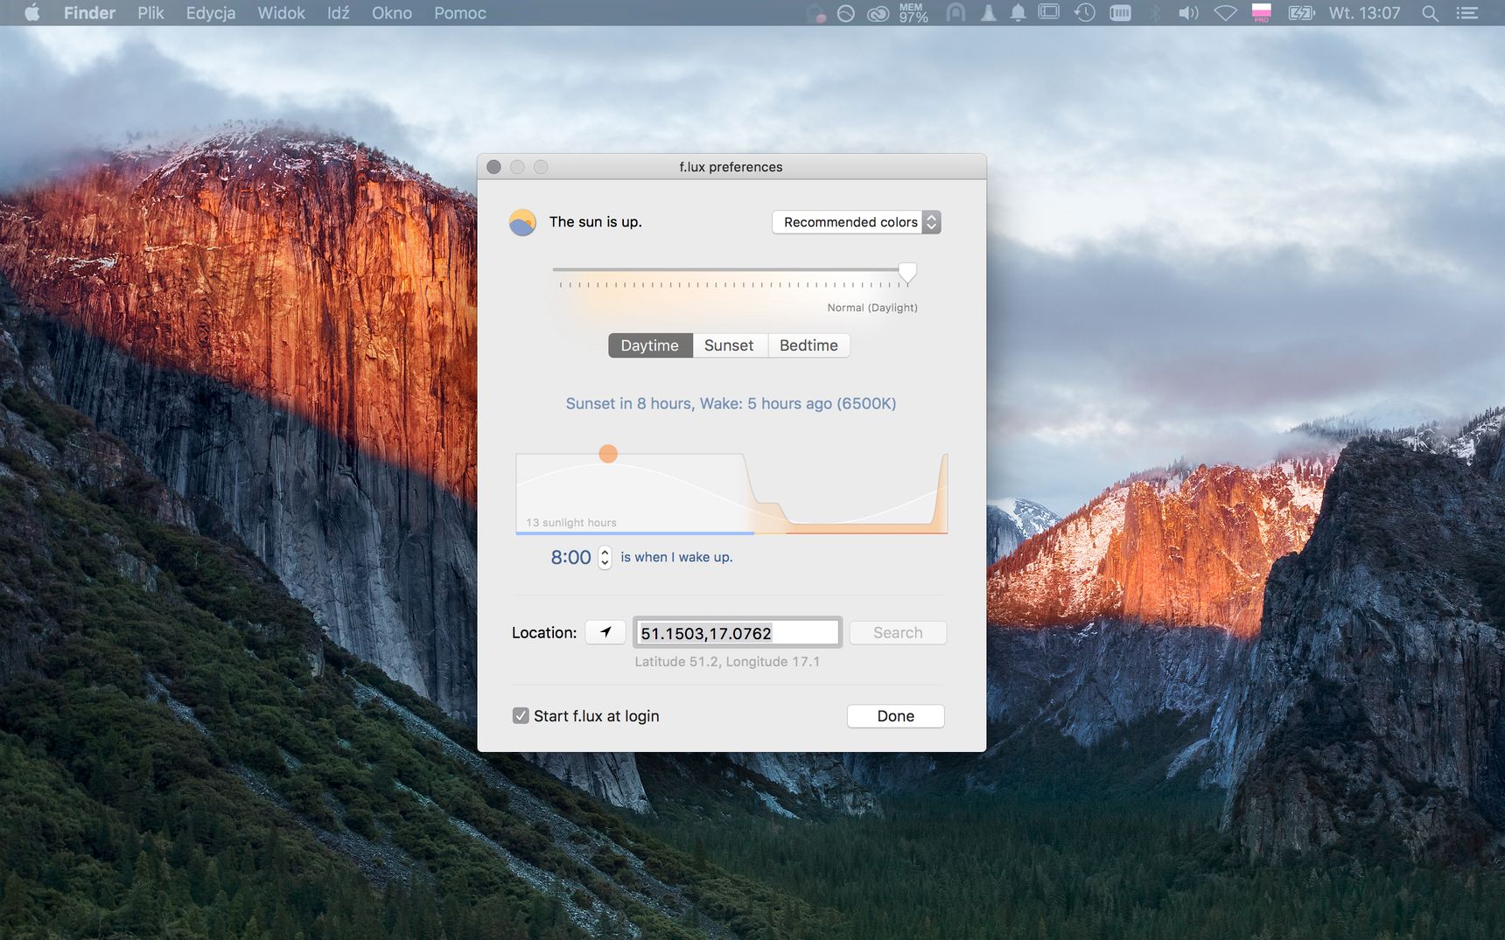Open Bluetooth status menu
Screen dimensions: 1505x940
(1155, 13)
